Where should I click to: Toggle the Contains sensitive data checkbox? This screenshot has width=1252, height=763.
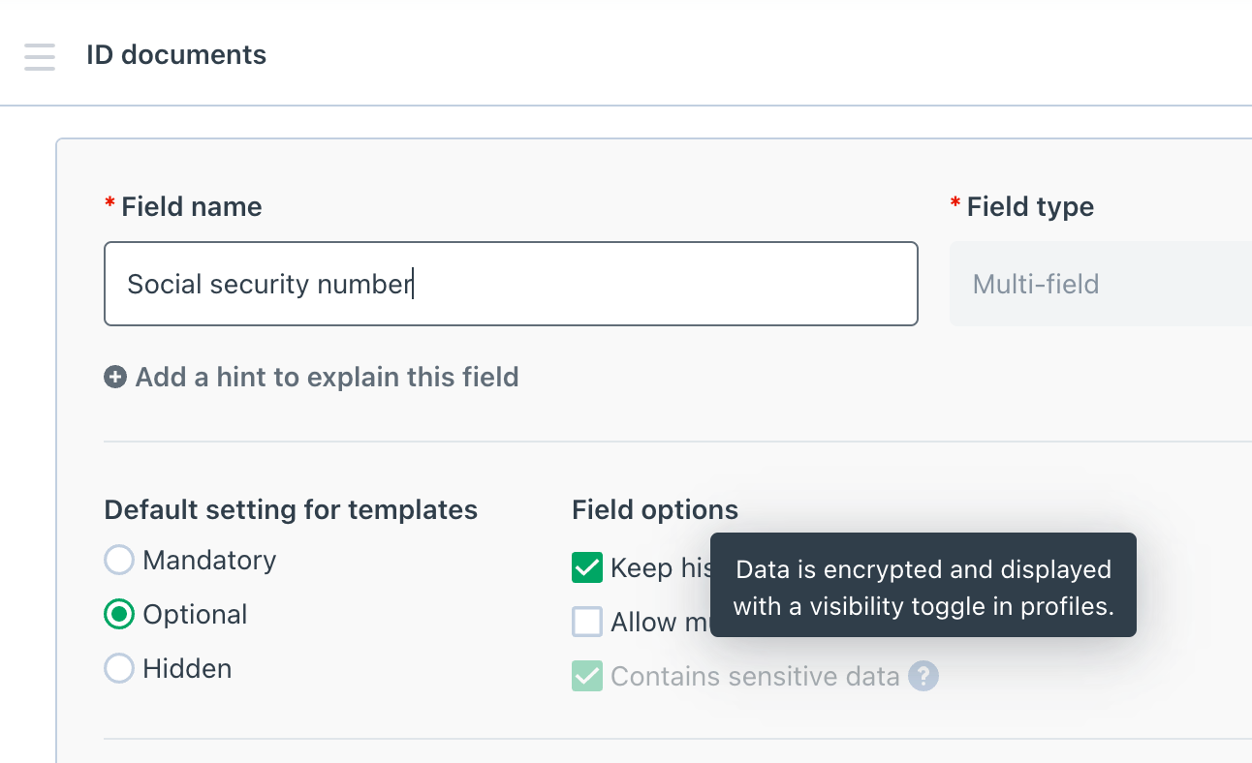(587, 676)
